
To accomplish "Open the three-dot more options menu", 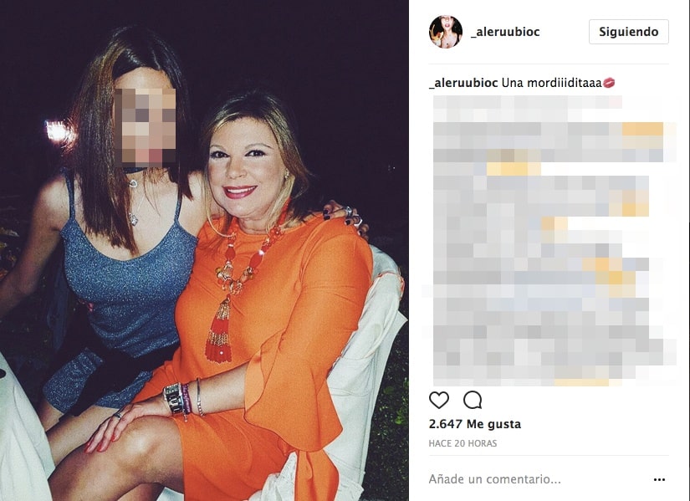I will tap(659, 479).
